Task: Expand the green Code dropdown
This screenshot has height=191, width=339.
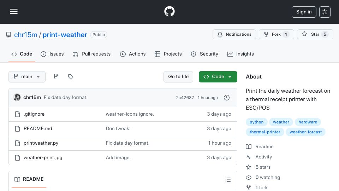Action: 218,77
